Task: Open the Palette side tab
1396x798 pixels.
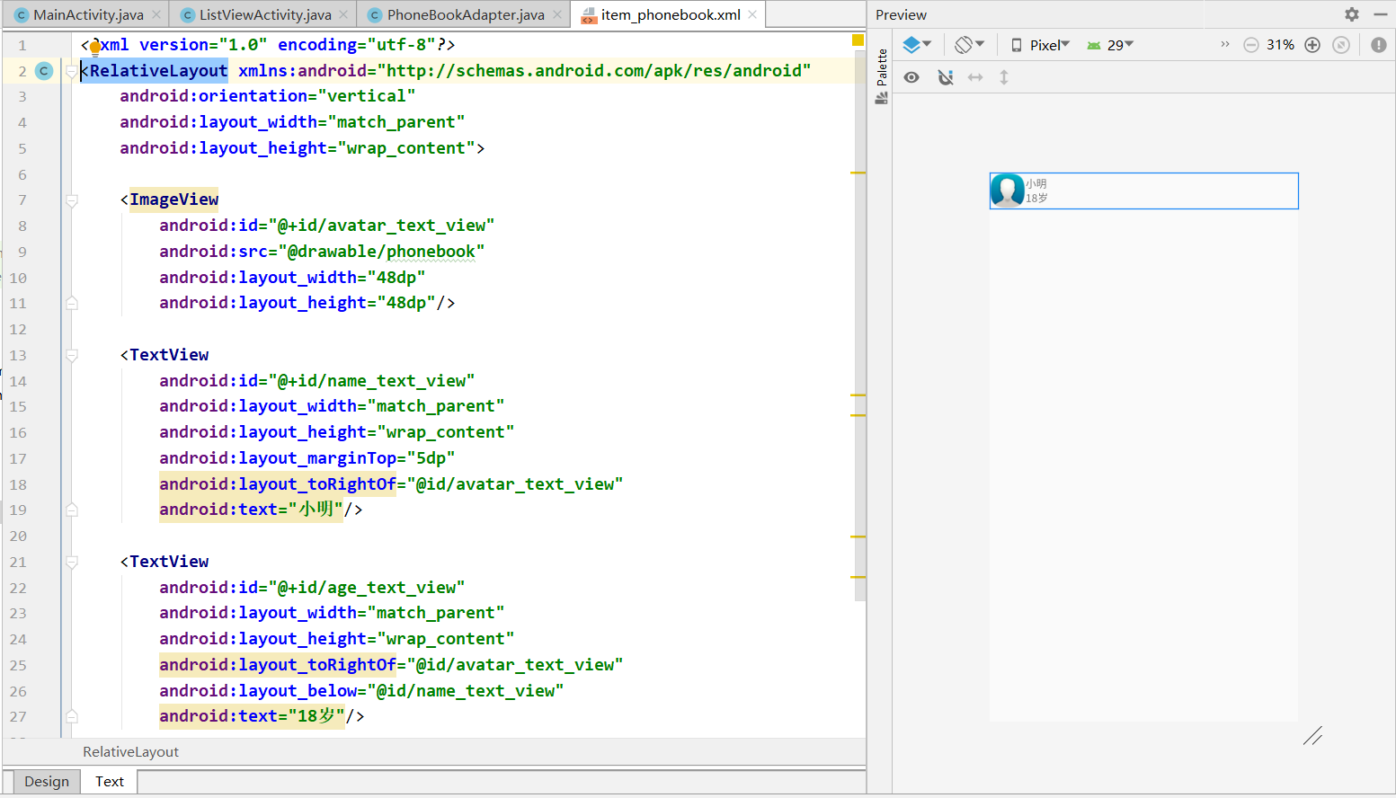Action: click(881, 76)
